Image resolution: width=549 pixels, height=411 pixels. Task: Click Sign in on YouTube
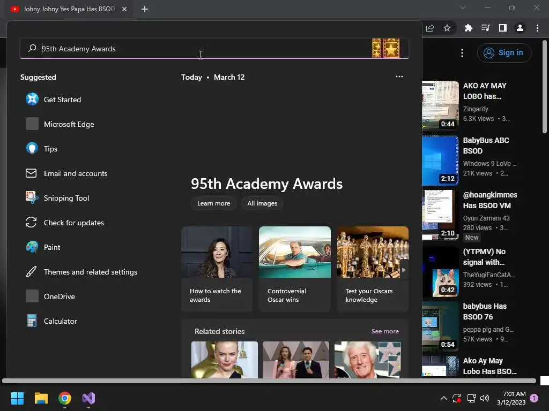pos(504,53)
